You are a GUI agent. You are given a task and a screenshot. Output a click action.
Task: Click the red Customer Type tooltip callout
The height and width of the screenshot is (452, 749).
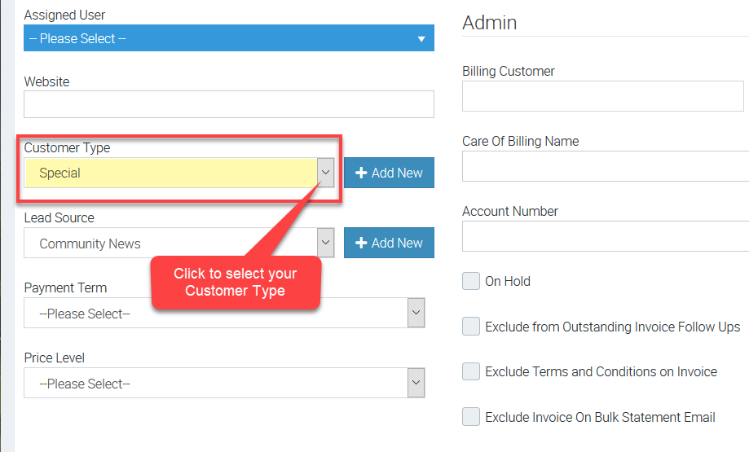click(x=236, y=283)
